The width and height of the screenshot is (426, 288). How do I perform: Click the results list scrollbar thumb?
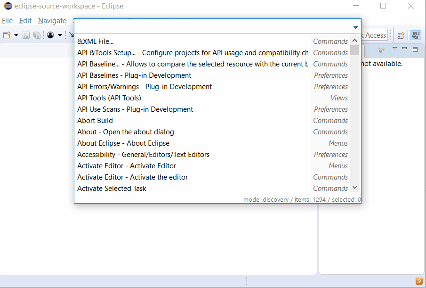click(x=354, y=50)
